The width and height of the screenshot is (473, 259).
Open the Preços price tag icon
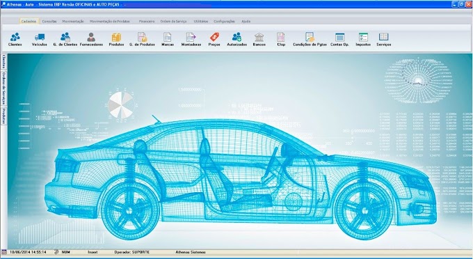pyautogui.click(x=214, y=39)
